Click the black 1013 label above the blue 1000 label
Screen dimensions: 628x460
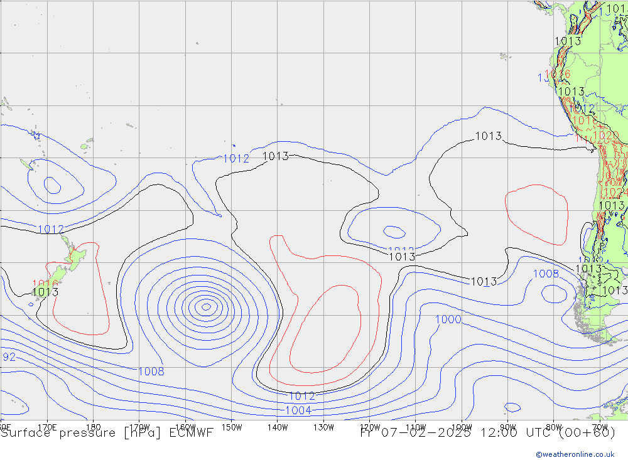click(484, 282)
